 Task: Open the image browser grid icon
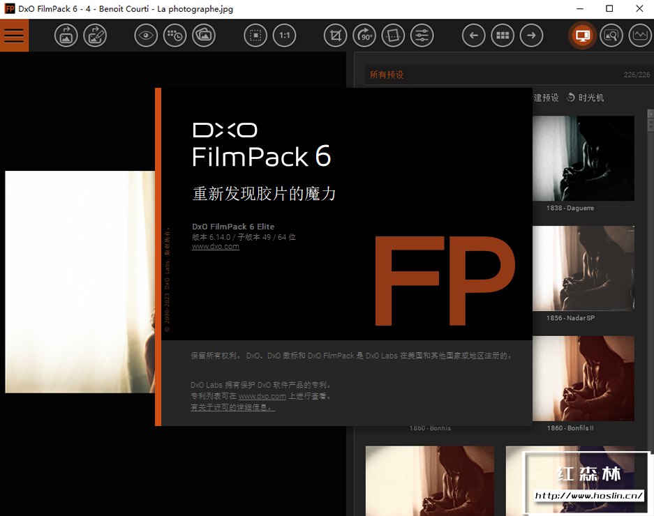coord(503,36)
